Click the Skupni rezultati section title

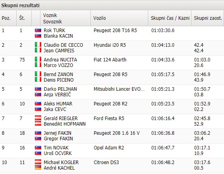(20, 6)
